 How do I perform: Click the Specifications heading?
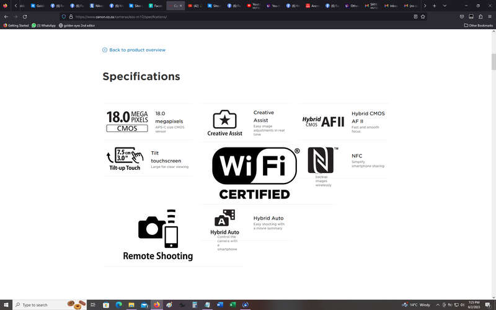141,76
